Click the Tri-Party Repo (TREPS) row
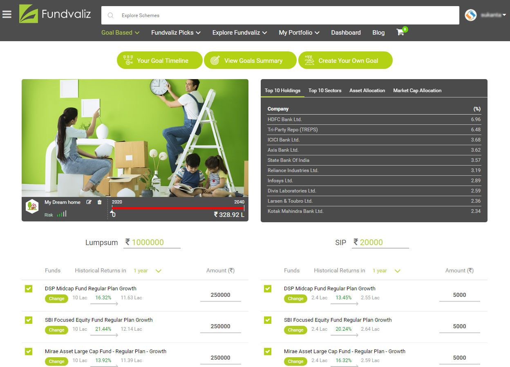510x367 pixels. pyautogui.click(x=374, y=130)
